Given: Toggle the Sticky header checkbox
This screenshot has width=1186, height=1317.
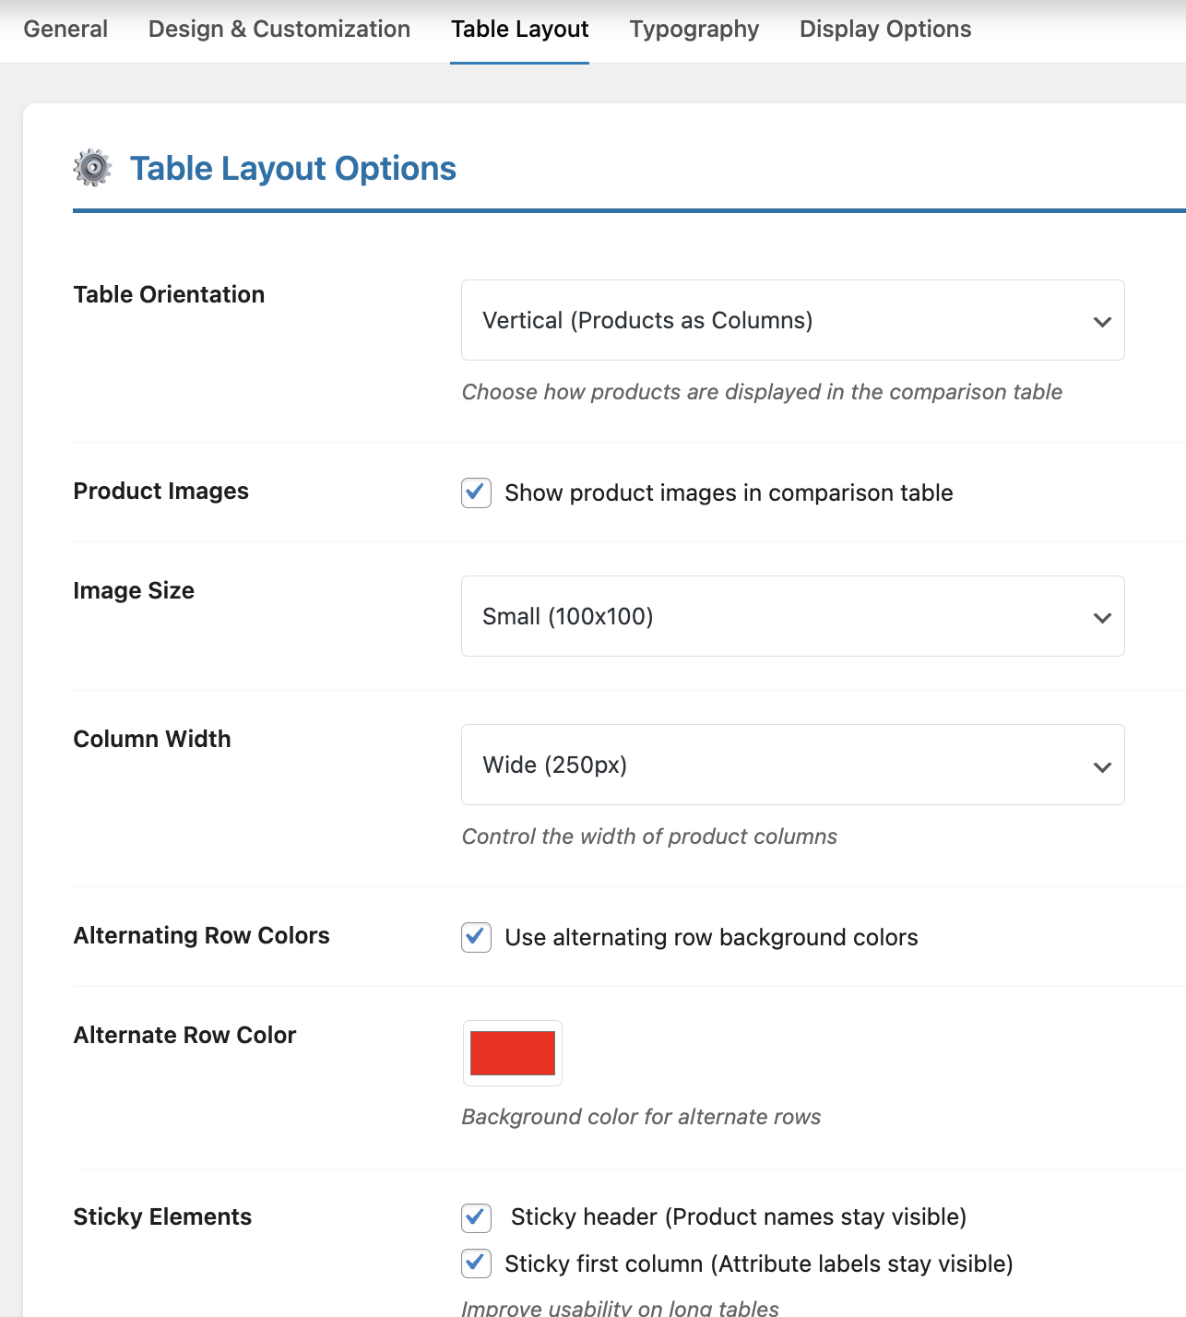Looking at the screenshot, I should (x=476, y=1217).
